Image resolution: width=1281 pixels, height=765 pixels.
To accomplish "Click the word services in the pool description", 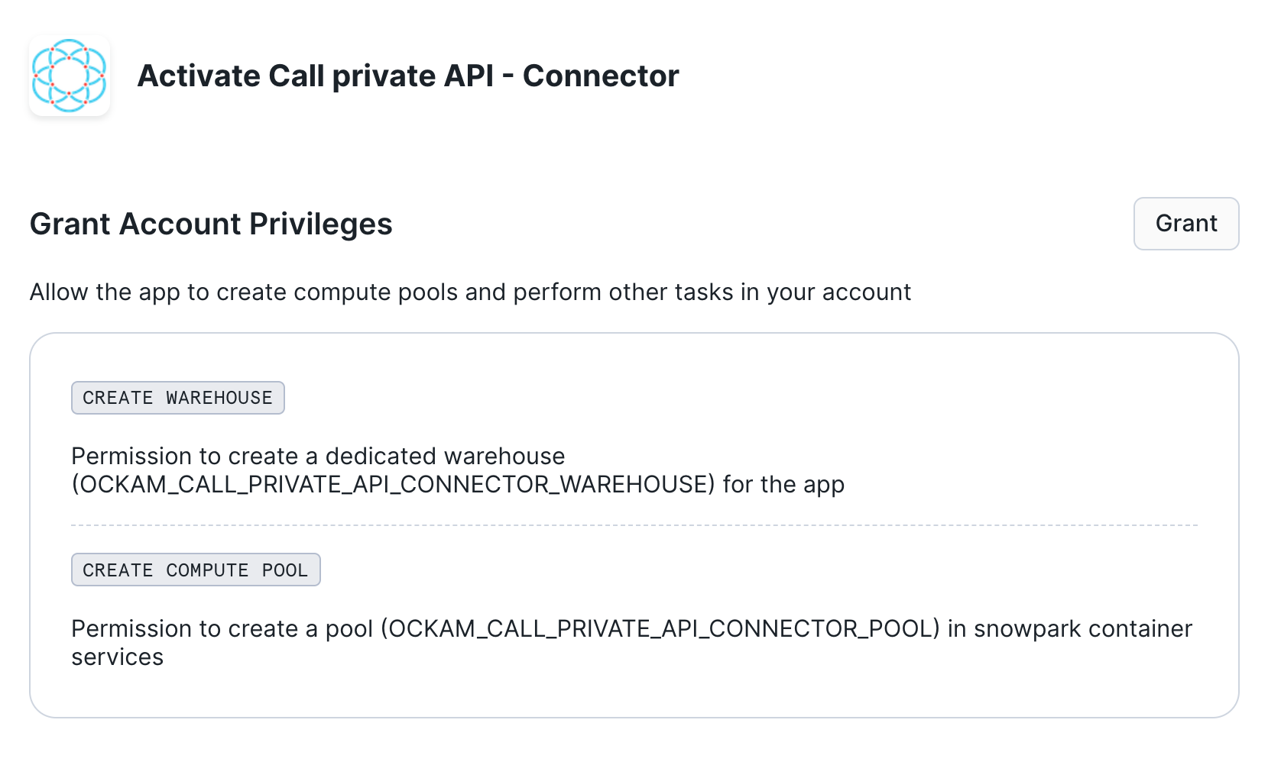I will coord(118,657).
